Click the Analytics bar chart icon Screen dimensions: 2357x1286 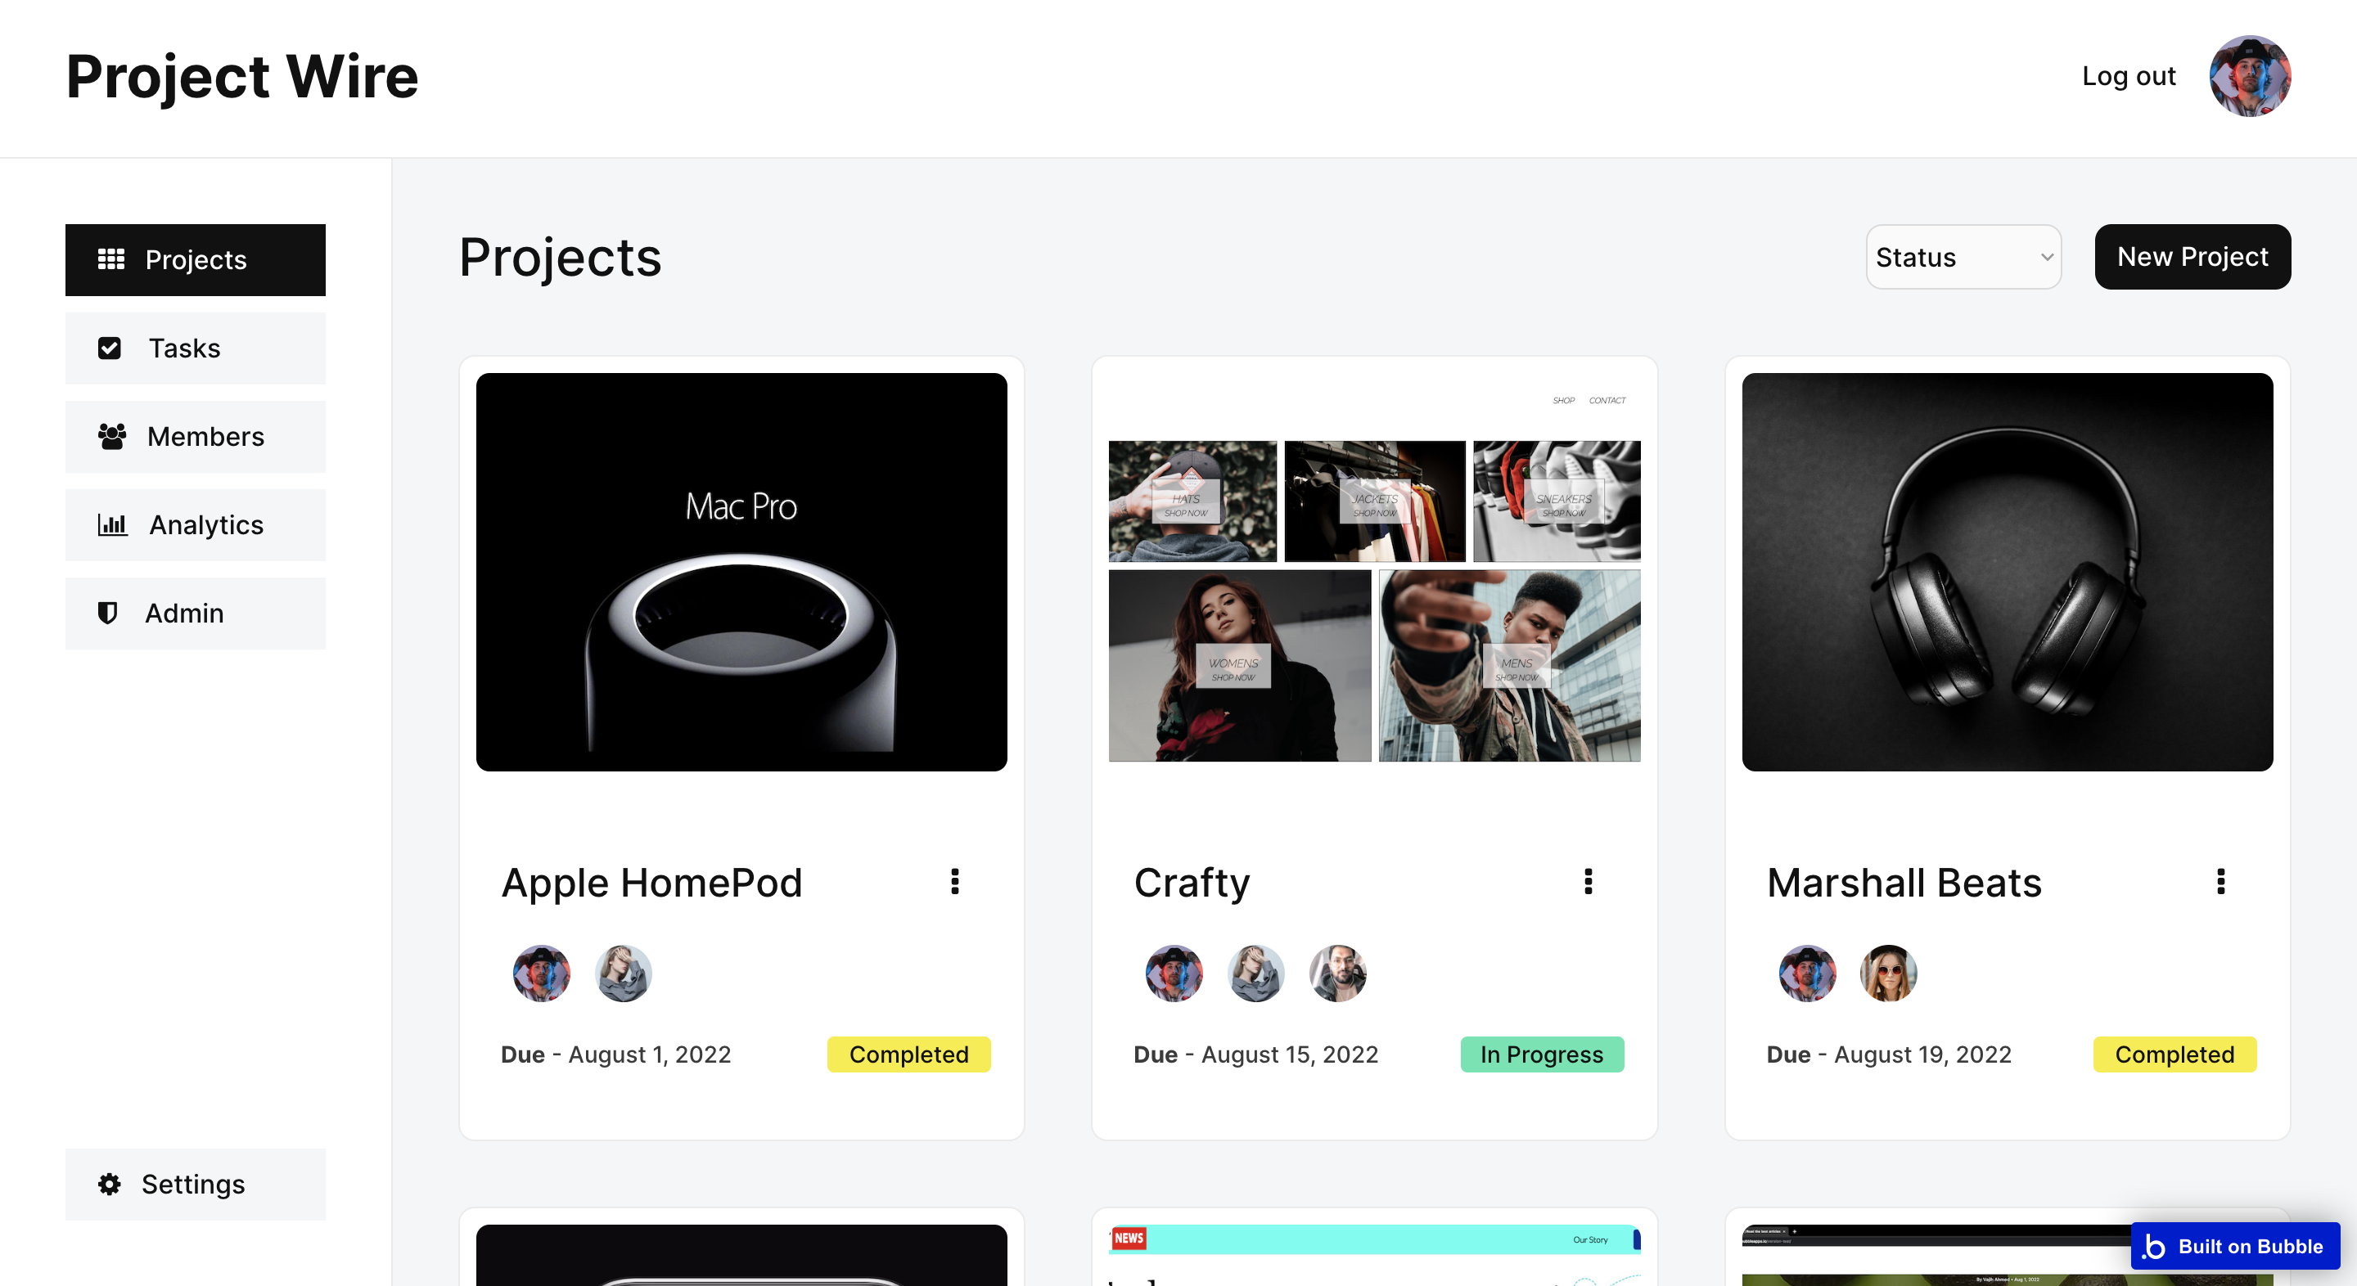(x=111, y=525)
